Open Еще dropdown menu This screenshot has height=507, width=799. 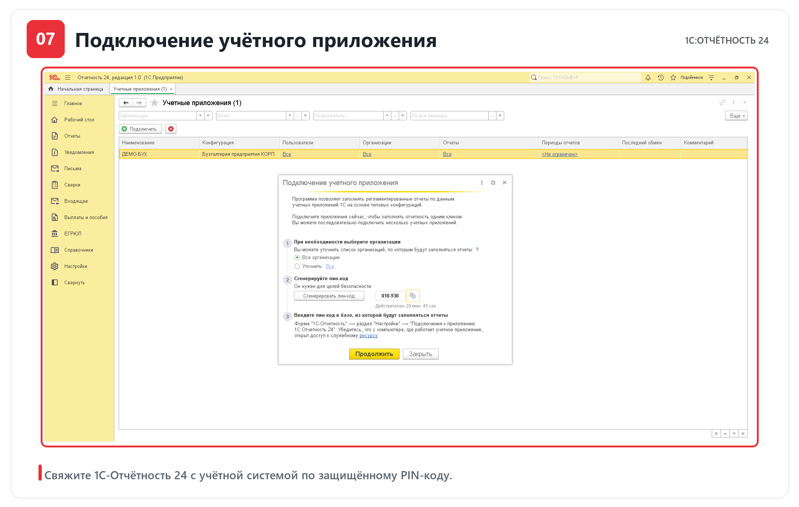click(736, 115)
